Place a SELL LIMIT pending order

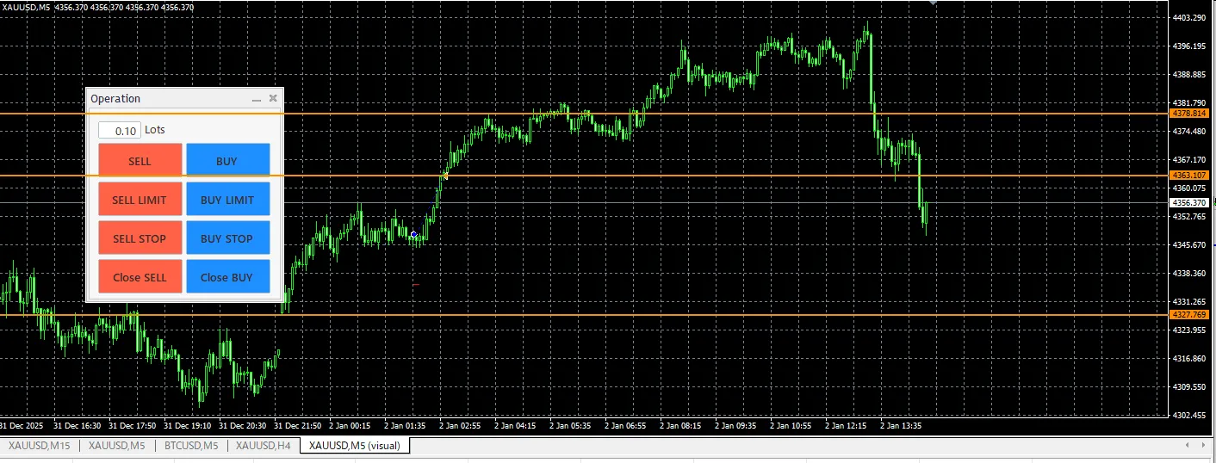(x=140, y=199)
